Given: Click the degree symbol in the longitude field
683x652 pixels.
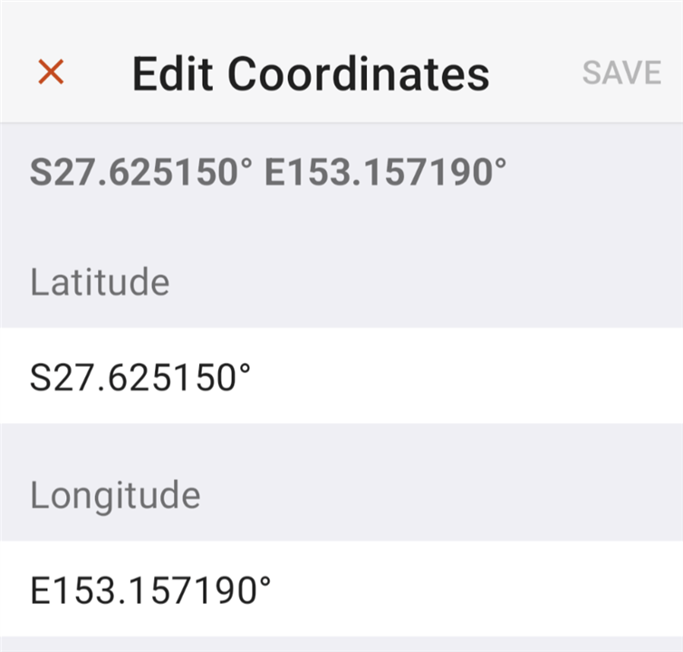Looking at the screenshot, I should click(265, 582).
